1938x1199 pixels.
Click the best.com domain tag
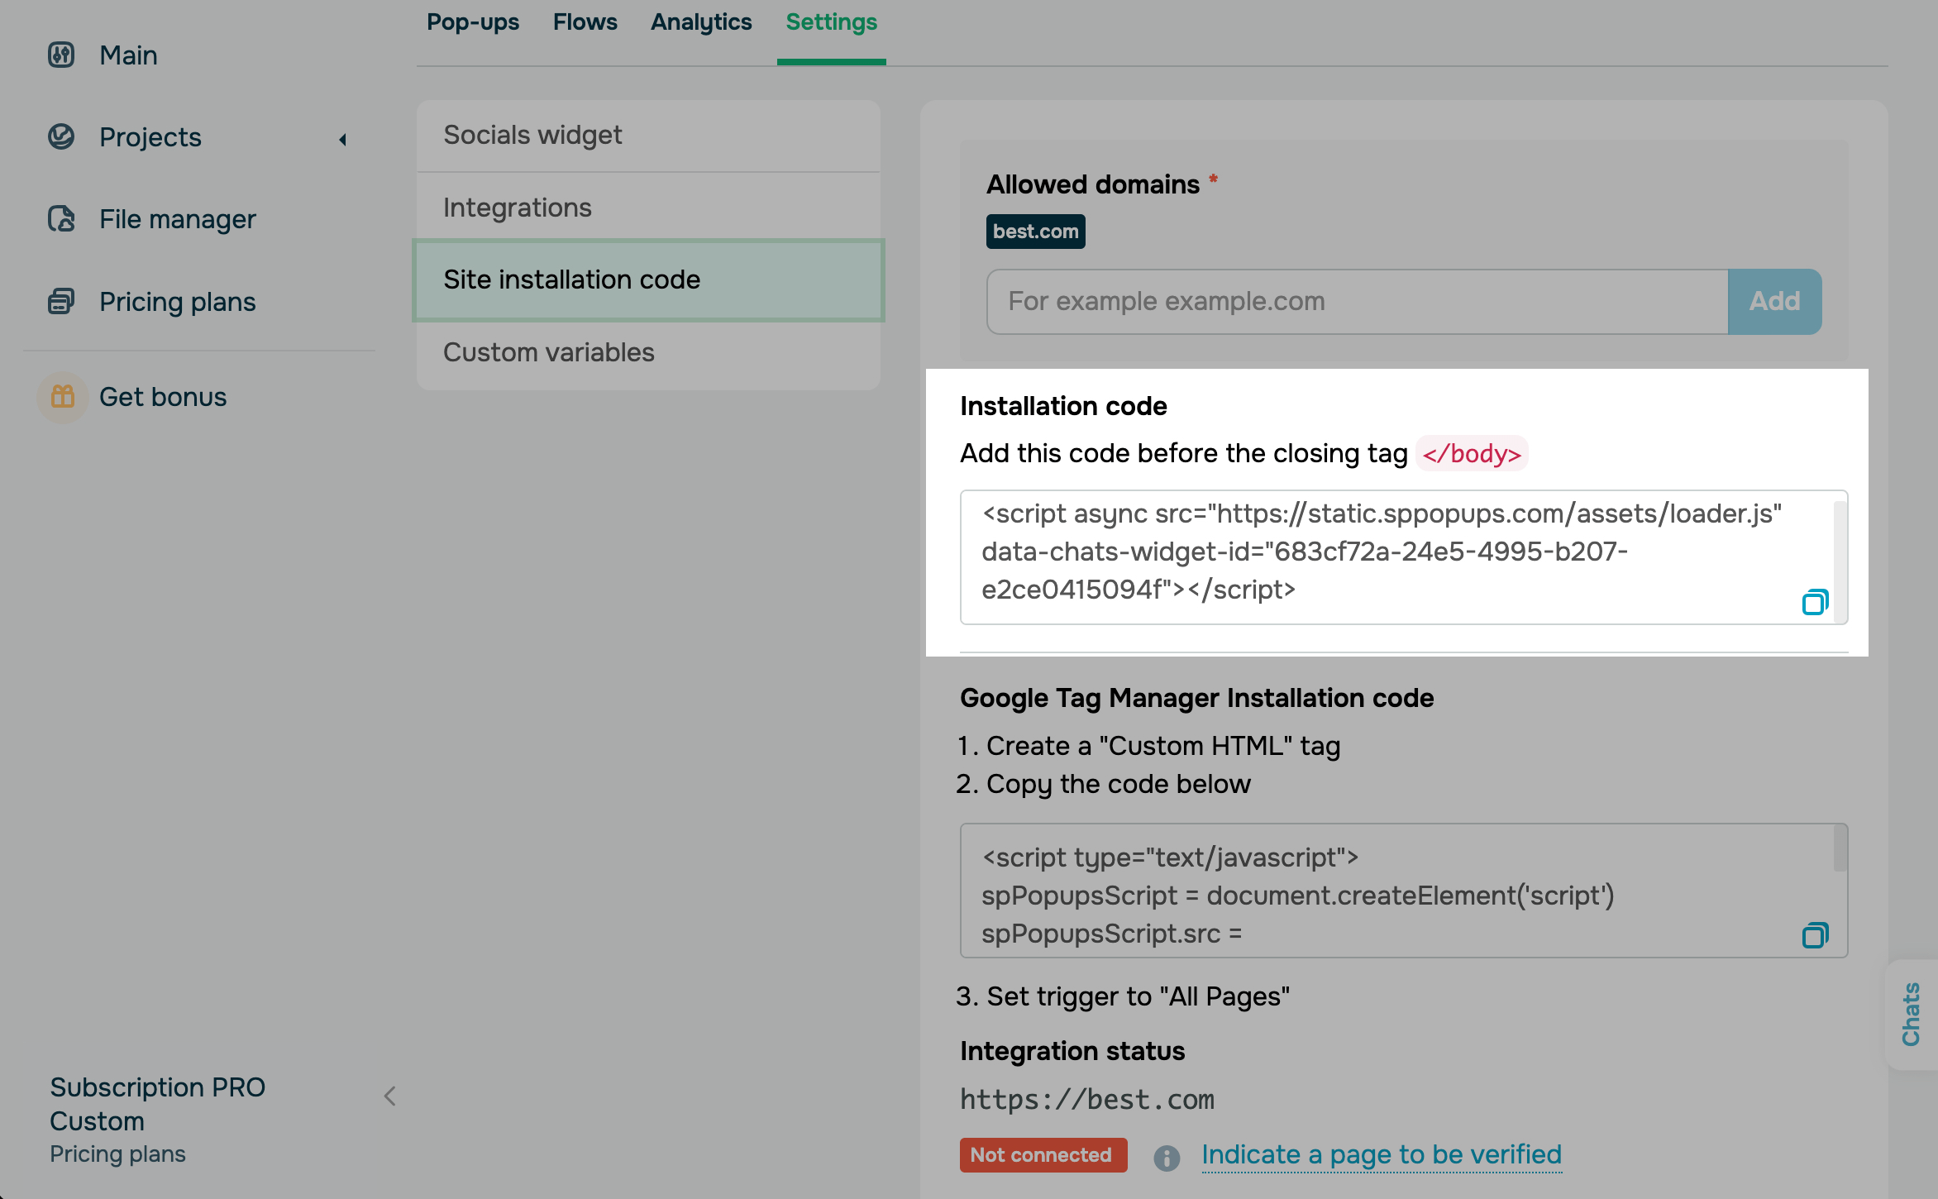[1035, 232]
